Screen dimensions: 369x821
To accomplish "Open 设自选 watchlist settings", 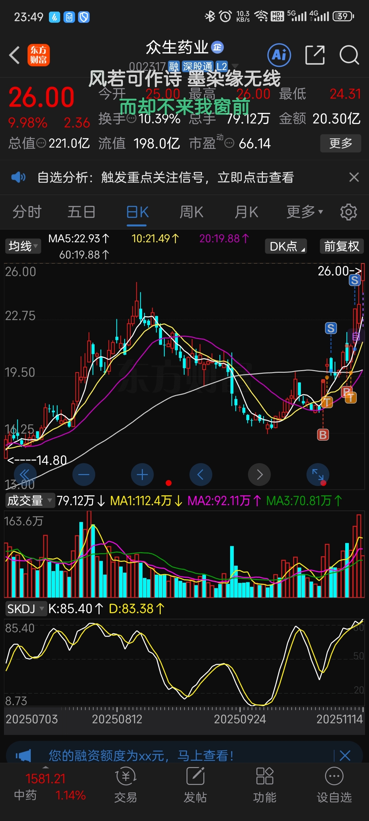I will (334, 785).
